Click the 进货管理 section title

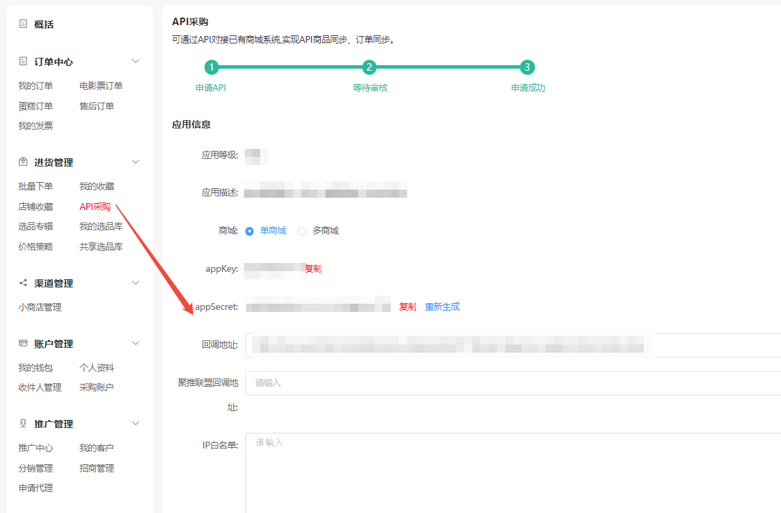(53, 162)
